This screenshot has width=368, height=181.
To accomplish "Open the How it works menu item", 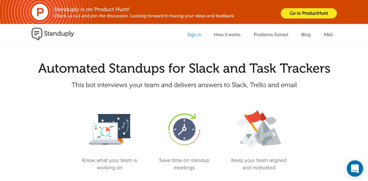I will (227, 35).
